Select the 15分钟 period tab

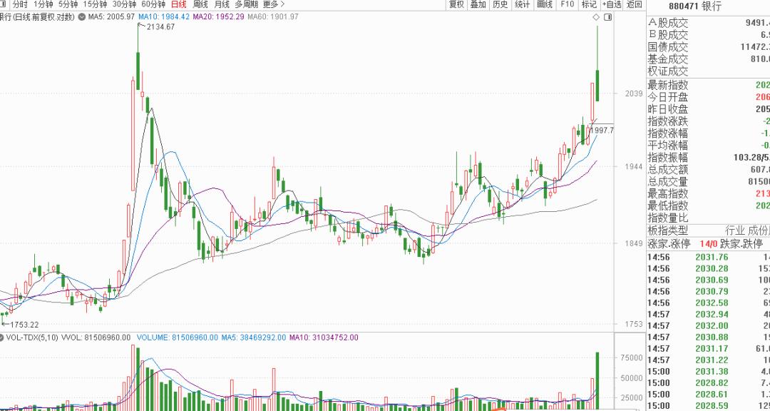[x=95, y=4]
